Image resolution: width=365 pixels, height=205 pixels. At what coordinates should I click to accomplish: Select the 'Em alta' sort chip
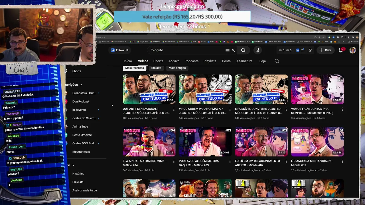[156, 68]
